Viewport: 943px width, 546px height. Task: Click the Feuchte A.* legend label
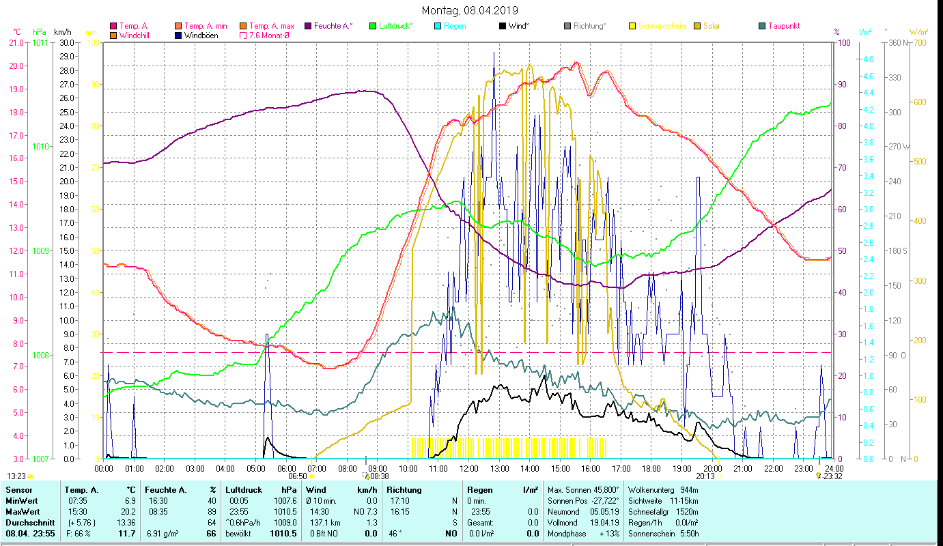point(333,27)
